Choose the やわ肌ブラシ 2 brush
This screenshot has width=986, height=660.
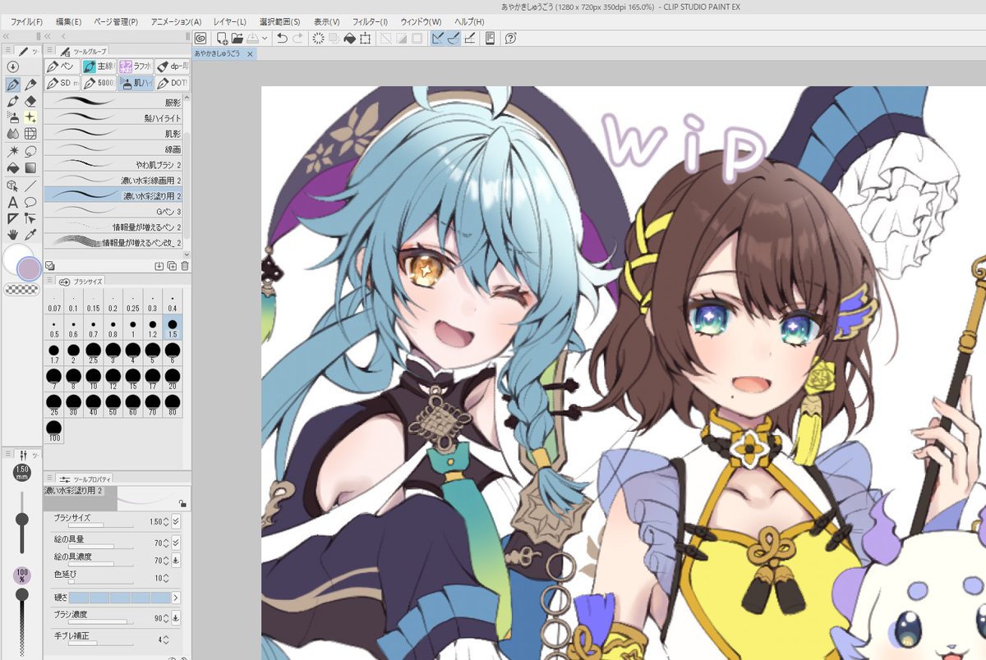point(113,164)
